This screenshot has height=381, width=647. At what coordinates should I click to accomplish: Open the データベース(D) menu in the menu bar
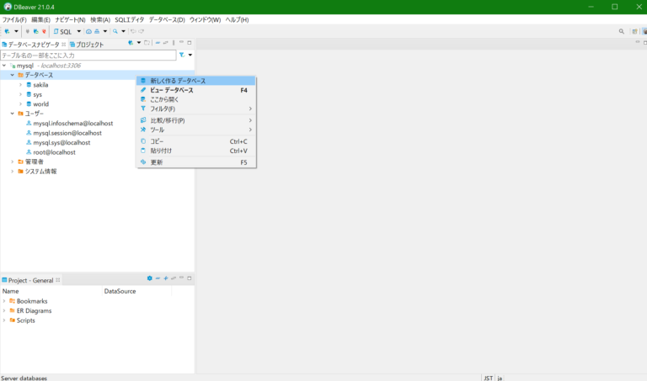167,19
